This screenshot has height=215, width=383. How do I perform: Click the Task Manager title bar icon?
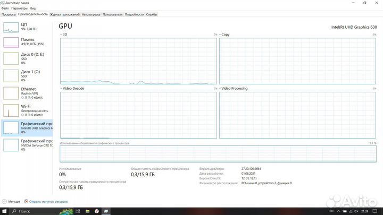(x=3, y=3)
